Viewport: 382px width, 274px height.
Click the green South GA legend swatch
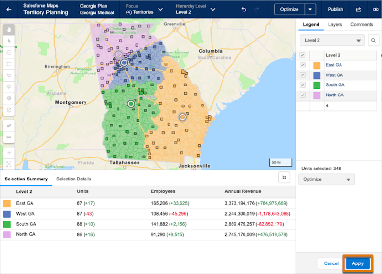tap(317, 85)
